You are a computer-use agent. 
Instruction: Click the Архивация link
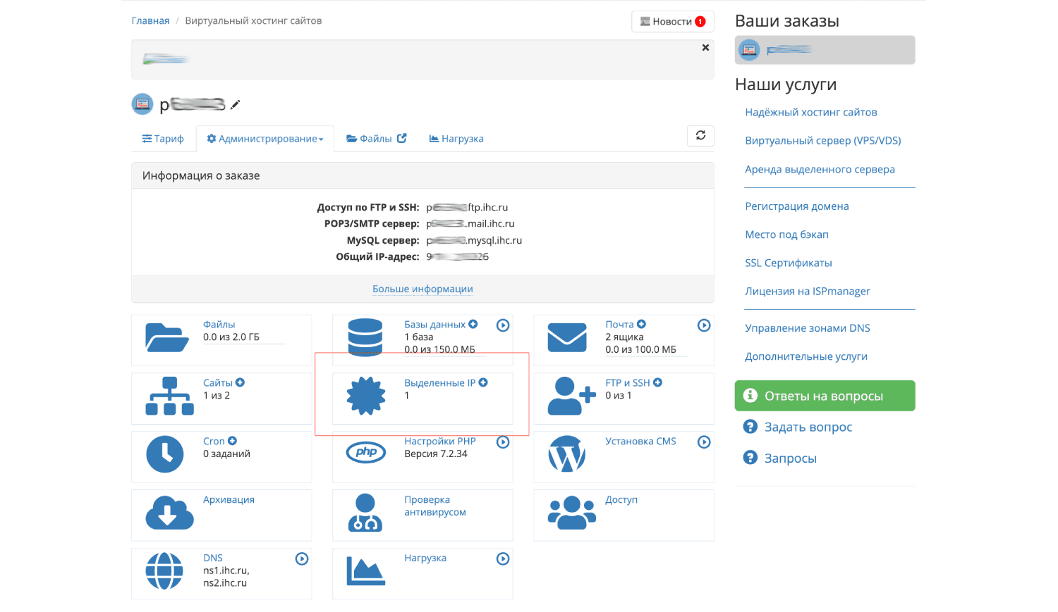click(x=229, y=500)
